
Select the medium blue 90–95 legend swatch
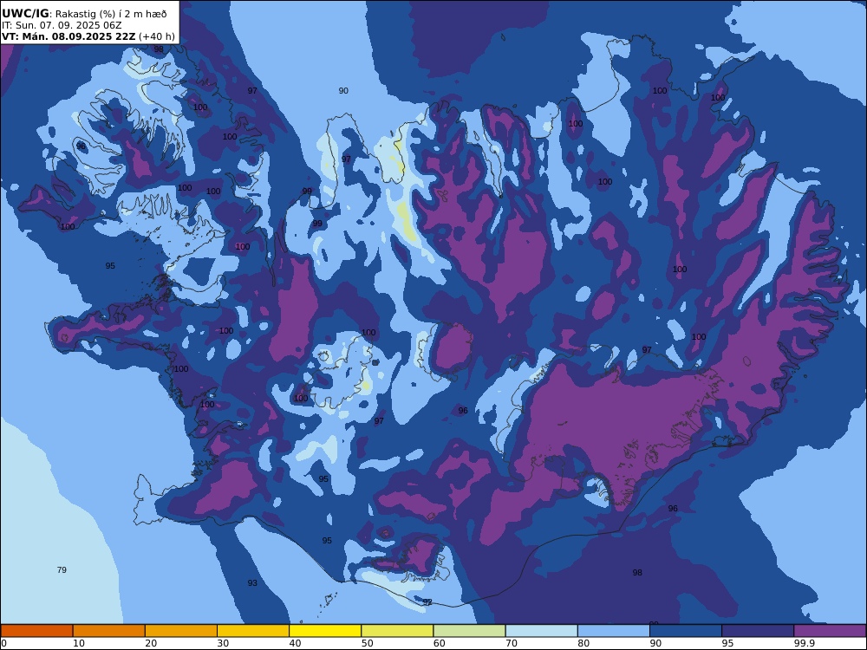point(686,631)
